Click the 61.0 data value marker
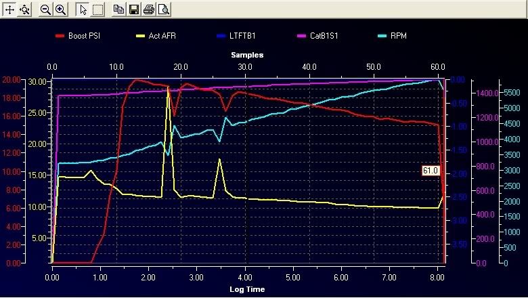This screenshot has height=298, width=528. [431, 171]
